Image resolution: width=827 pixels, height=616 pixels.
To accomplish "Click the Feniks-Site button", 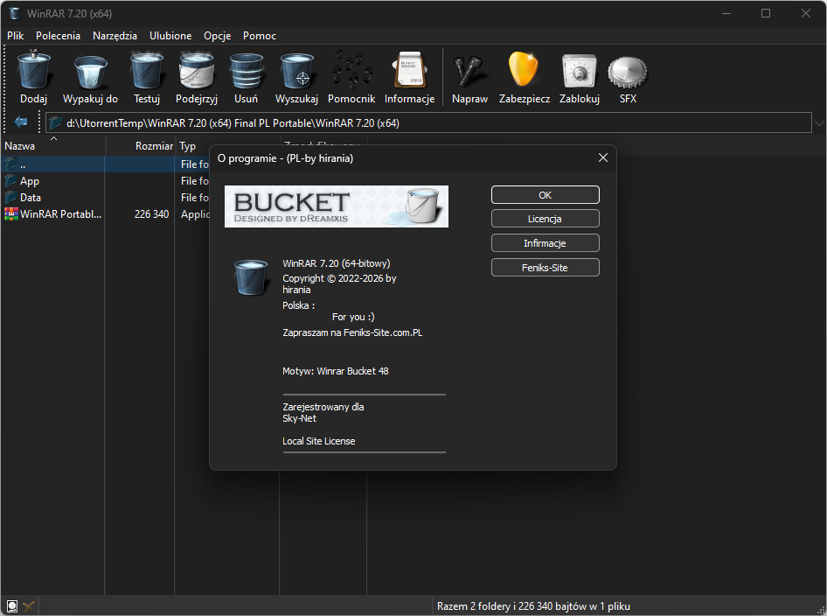I will (546, 268).
